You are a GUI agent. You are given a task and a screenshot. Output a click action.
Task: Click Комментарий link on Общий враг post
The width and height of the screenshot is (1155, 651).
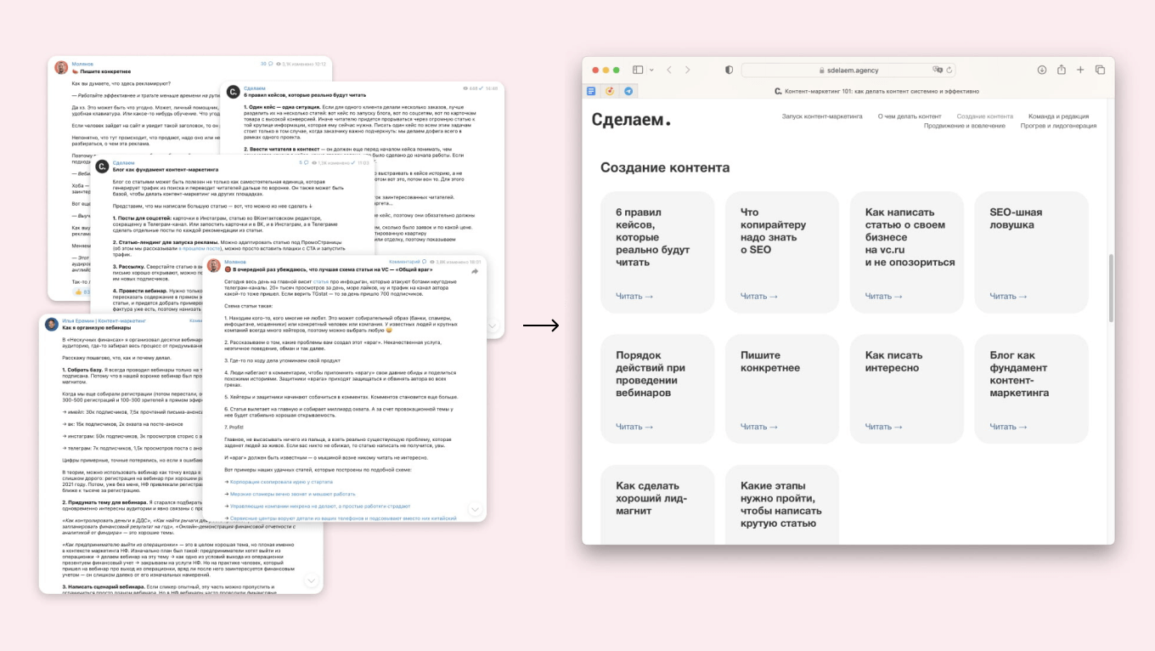click(x=407, y=262)
